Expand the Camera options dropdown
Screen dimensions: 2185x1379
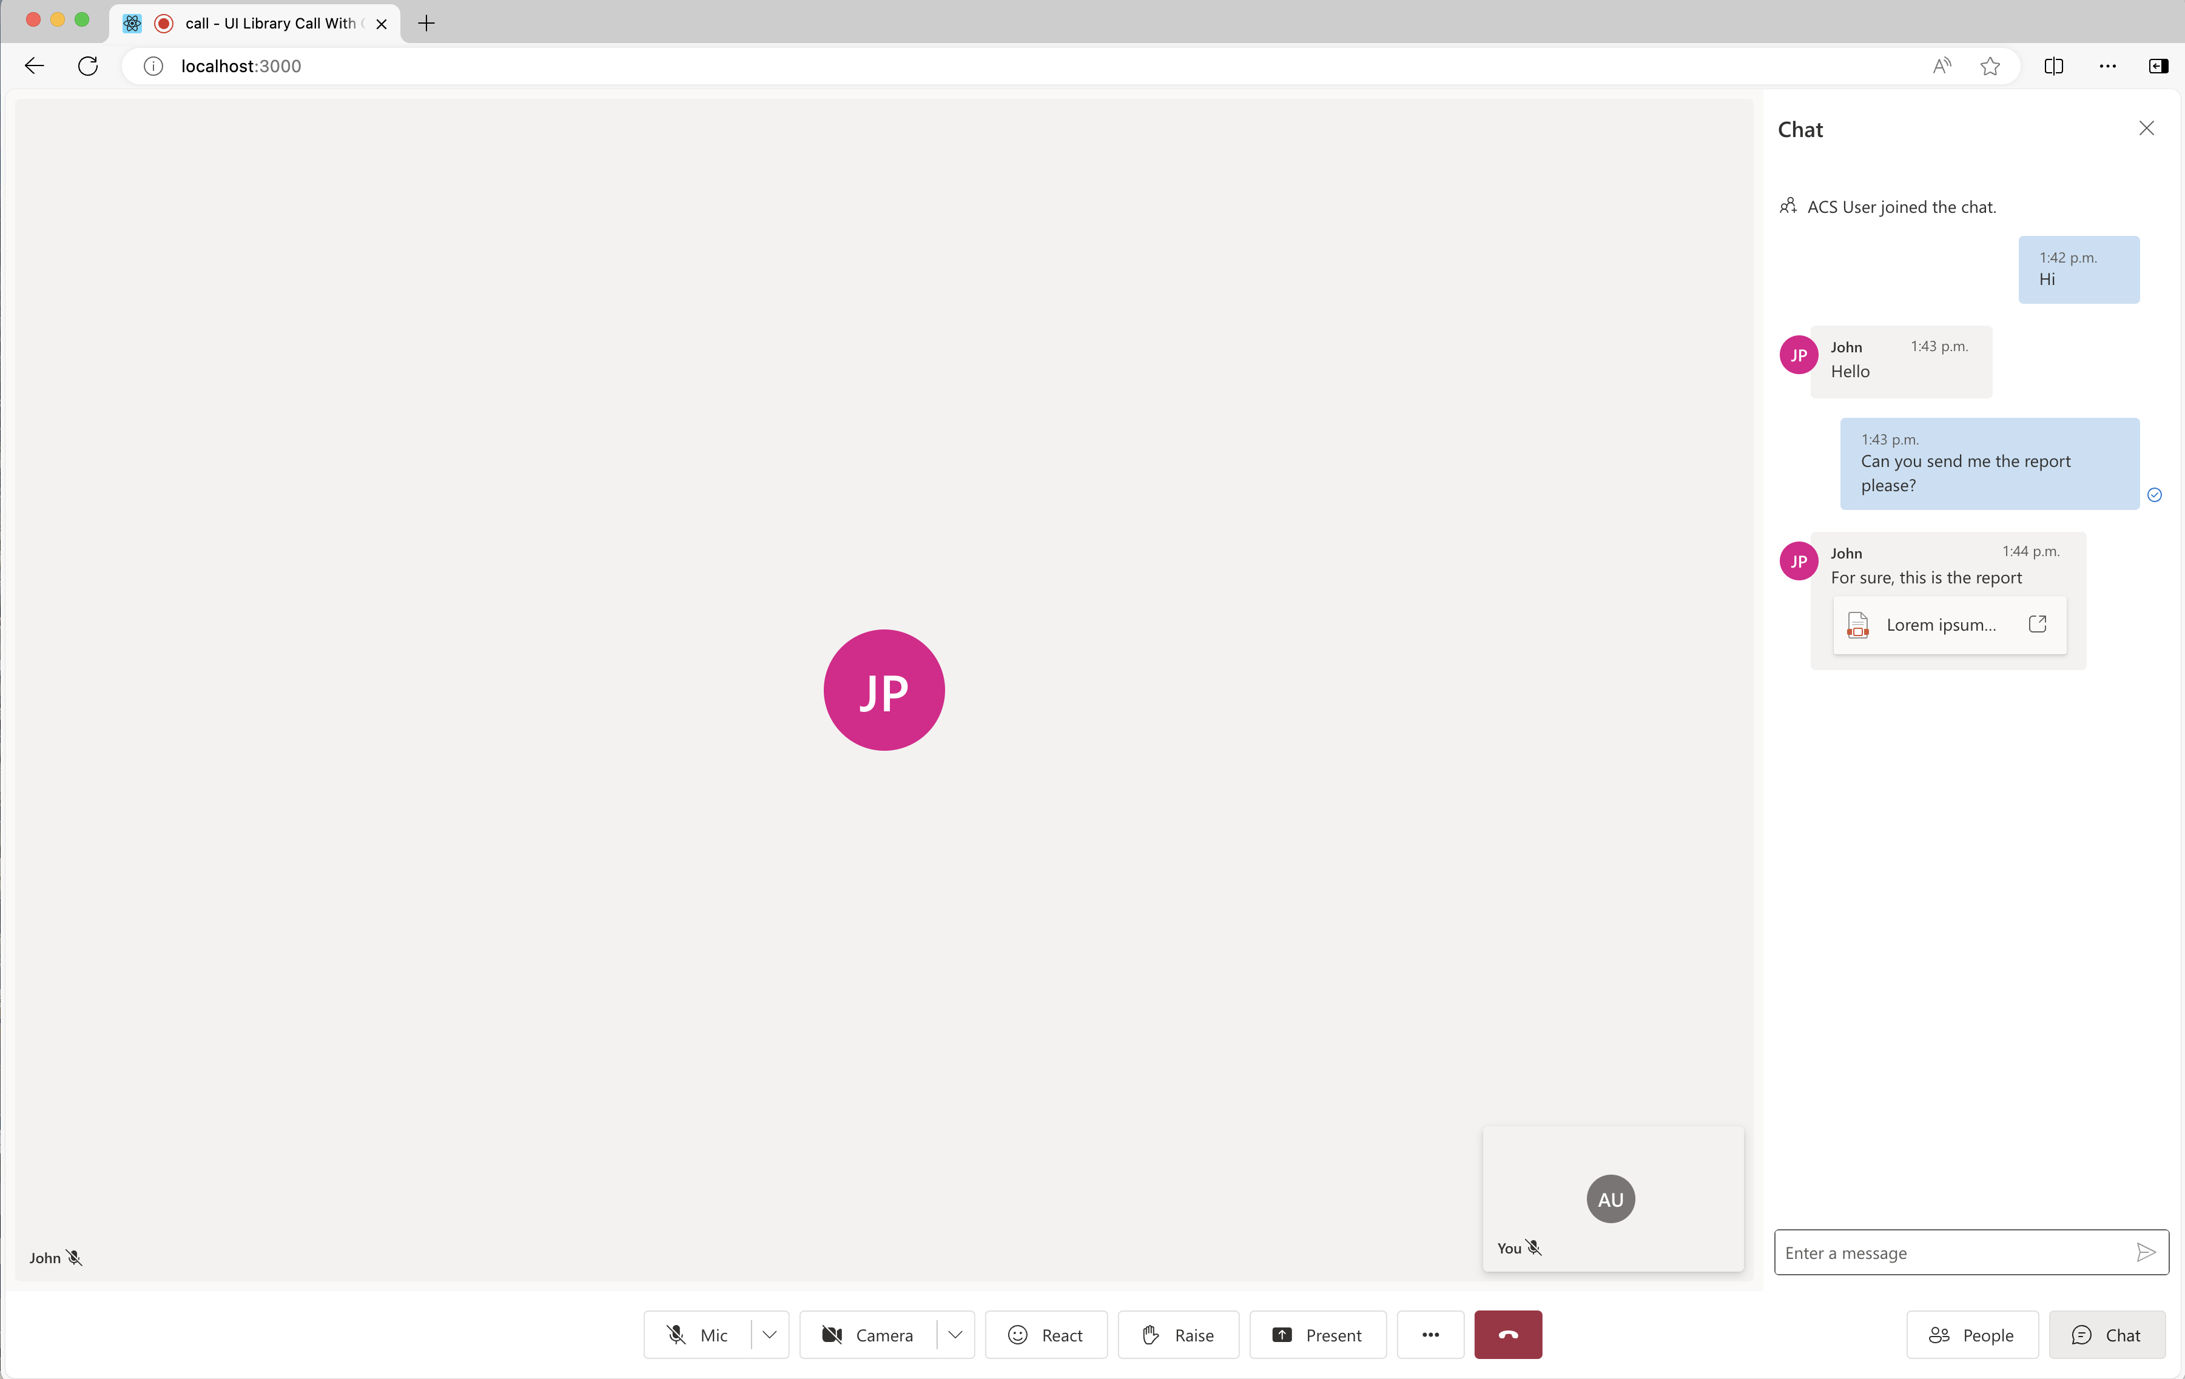[954, 1335]
